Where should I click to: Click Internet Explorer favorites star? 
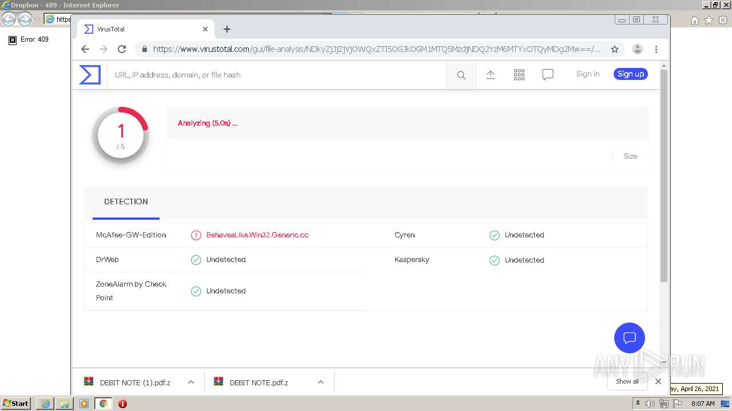tap(709, 20)
